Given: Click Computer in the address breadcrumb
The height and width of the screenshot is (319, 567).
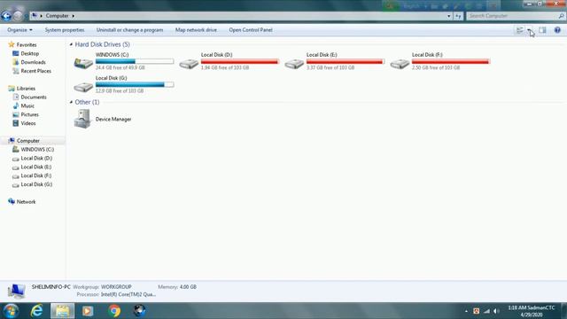Looking at the screenshot, I should tap(57, 16).
